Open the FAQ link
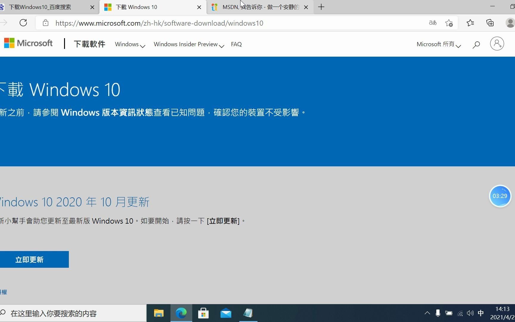This screenshot has width=515, height=322. pyautogui.click(x=236, y=44)
